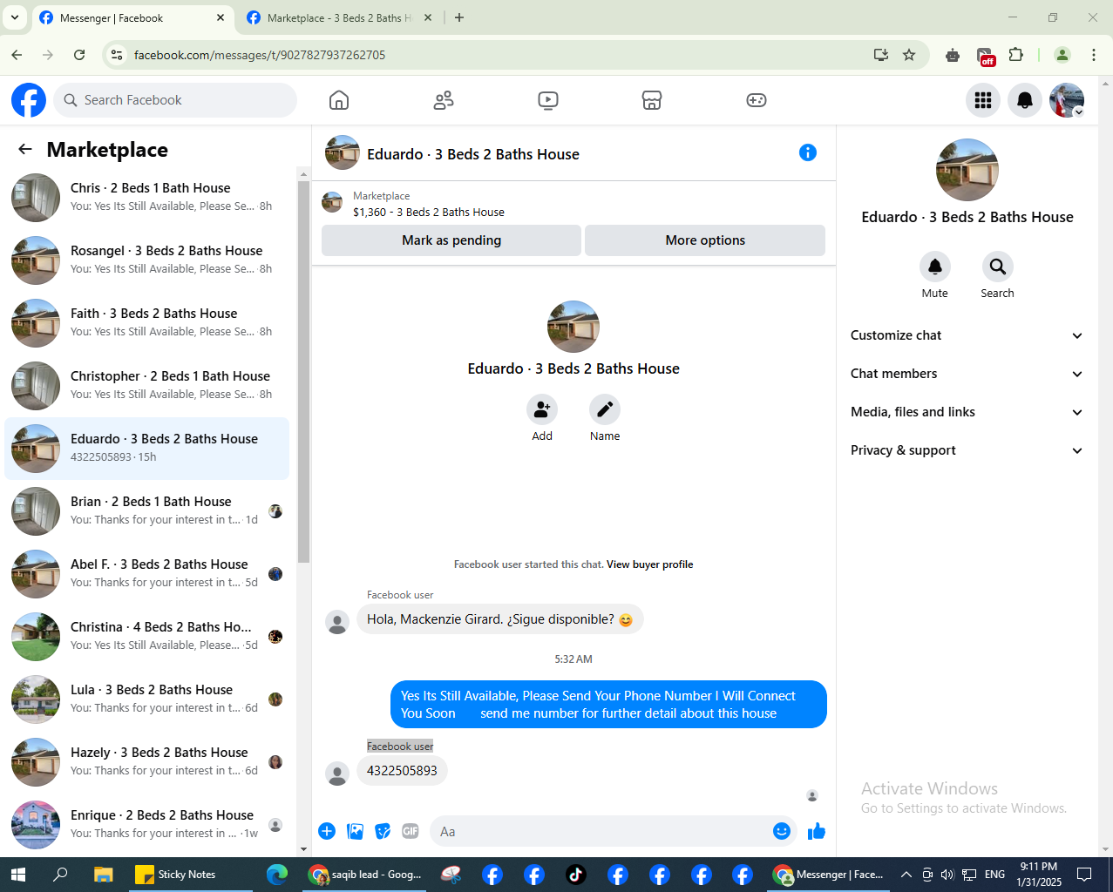The width and height of the screenshot is (1113, 892).
Task: Open chat with Christina 4 Beds 2 Baths
Action: 146,637
